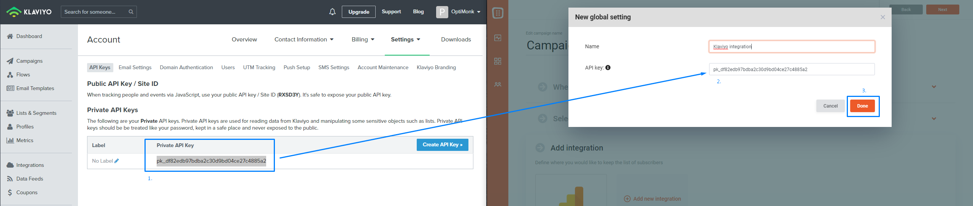
Task: Click OptiMonk grid logo icon in sidebar
Action: point(498,13)
